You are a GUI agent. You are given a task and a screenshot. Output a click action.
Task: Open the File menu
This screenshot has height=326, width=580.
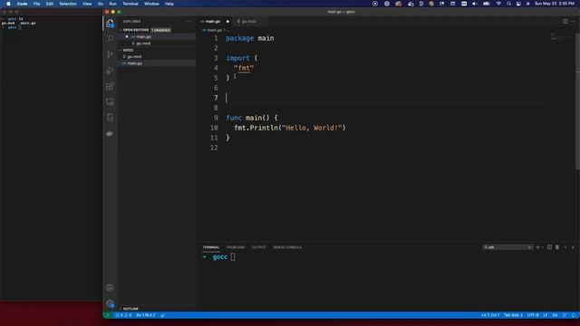36,4
